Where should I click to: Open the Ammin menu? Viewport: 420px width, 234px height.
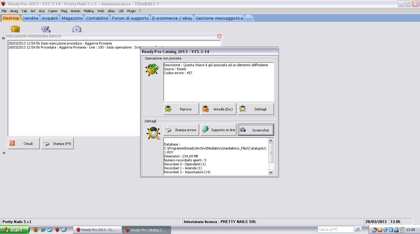[75, 11]
